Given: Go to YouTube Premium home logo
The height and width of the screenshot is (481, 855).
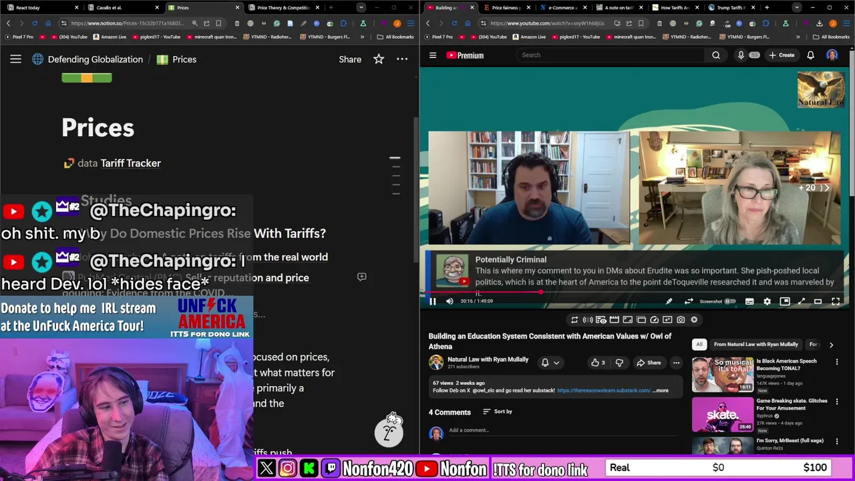Looking at the screenshot, I should pos(465,55).
